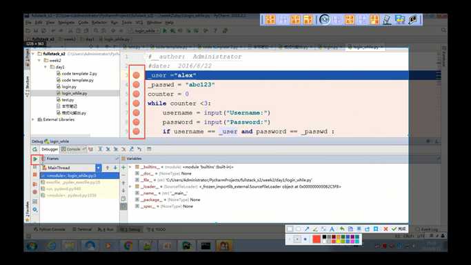Image resolution: width=471 pixels, height=265 pixels.
Task: Expand External Libraries node
Action: [x=33, y=119]
